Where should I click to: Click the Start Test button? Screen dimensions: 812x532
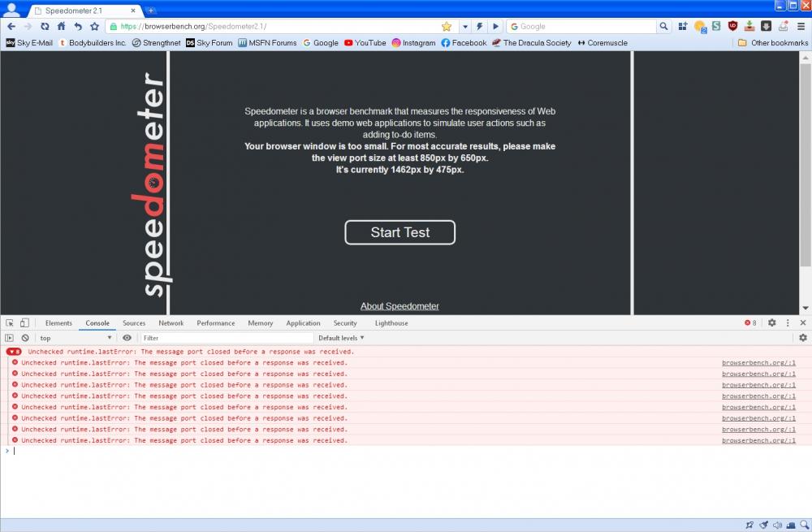pyautogui.click(x=400, y=232)
